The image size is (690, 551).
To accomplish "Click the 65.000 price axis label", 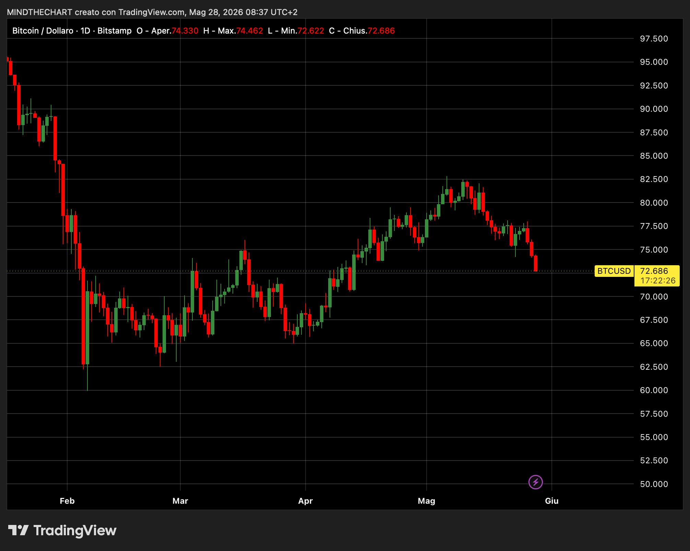I will click(x=654, y=343).
